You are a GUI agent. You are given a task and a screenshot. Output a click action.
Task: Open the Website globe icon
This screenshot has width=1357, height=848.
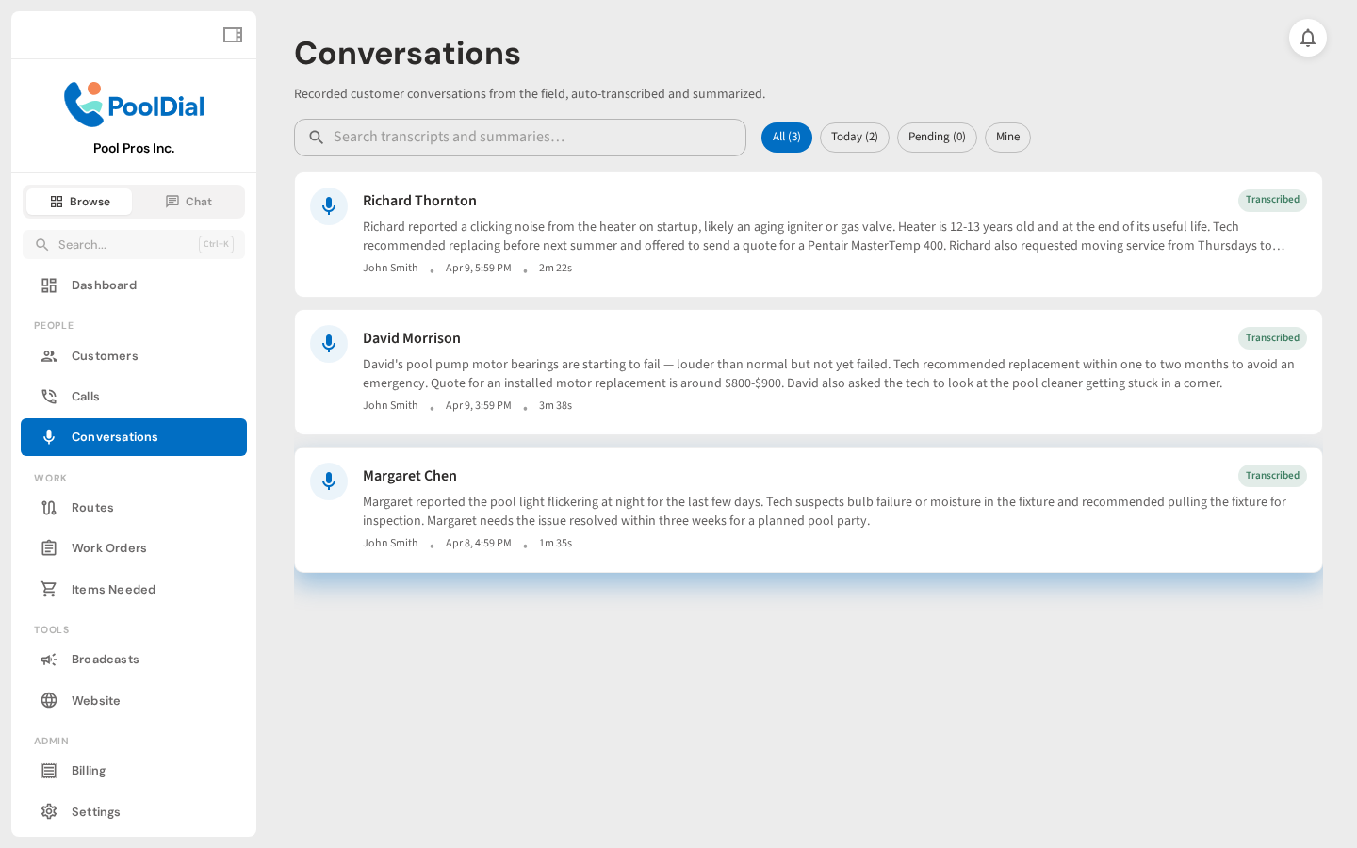(49, 700)
